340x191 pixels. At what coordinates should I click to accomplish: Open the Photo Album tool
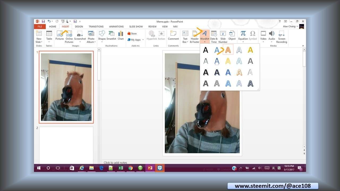pyautogui.click(x=91, y=37)
